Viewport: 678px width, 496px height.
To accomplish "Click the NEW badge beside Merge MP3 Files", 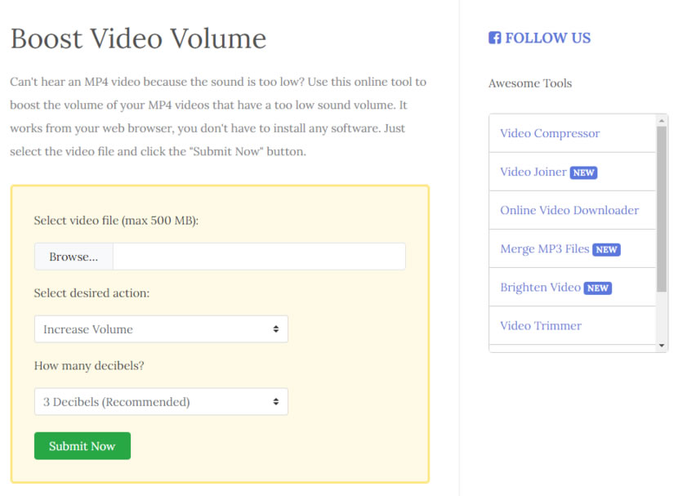I will [x=606, y=249].
